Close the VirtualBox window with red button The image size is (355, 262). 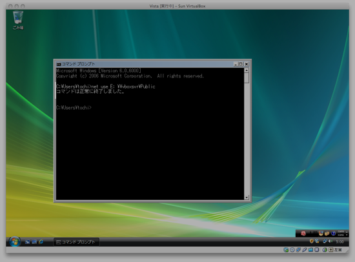(x=10, y=6)
